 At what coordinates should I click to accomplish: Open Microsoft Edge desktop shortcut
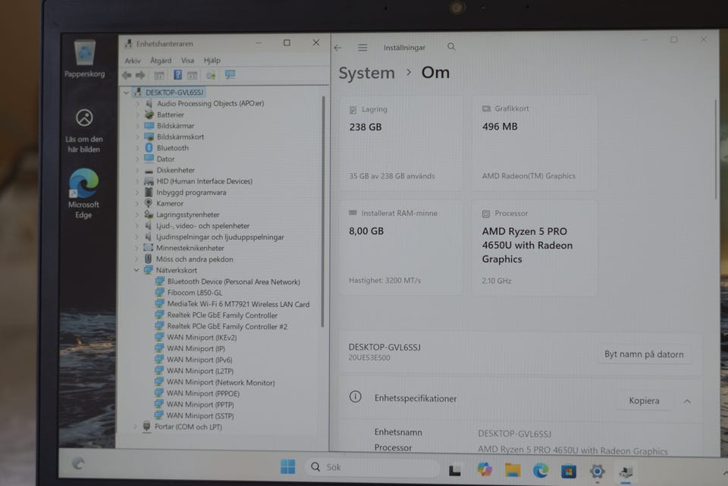click(83, 193)
